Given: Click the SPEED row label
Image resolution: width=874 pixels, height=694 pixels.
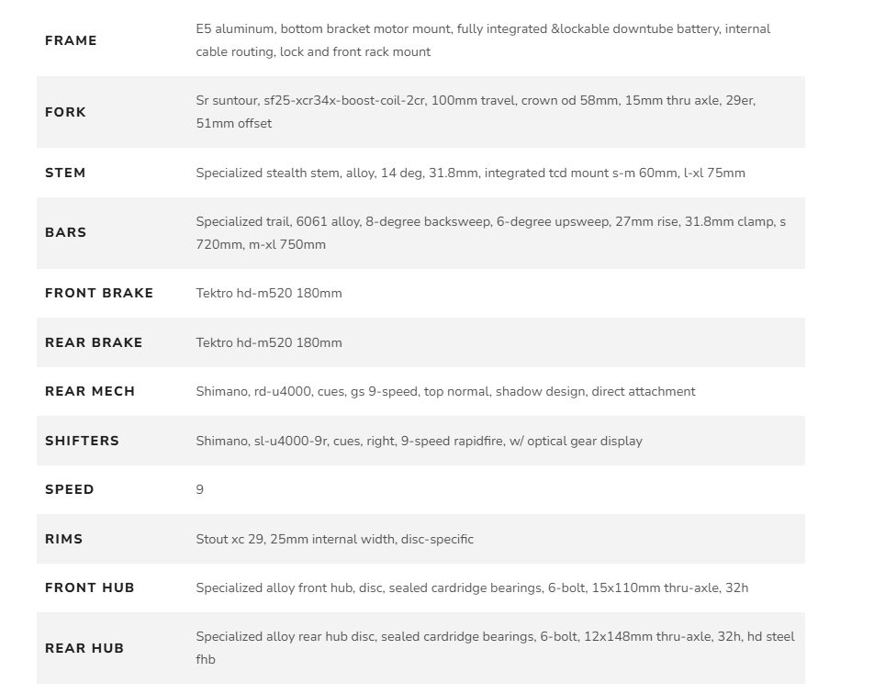Looking at the screenshot, I should [x=70, y=489].
